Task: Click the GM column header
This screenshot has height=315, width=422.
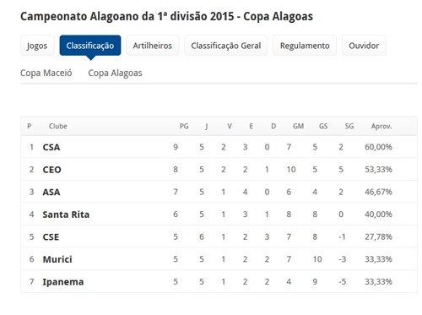Action: point(298,127)
